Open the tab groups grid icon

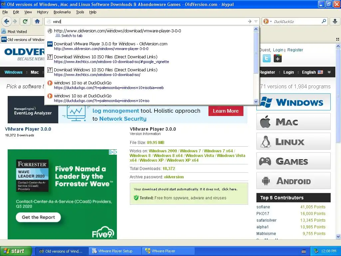click(338, 39)
